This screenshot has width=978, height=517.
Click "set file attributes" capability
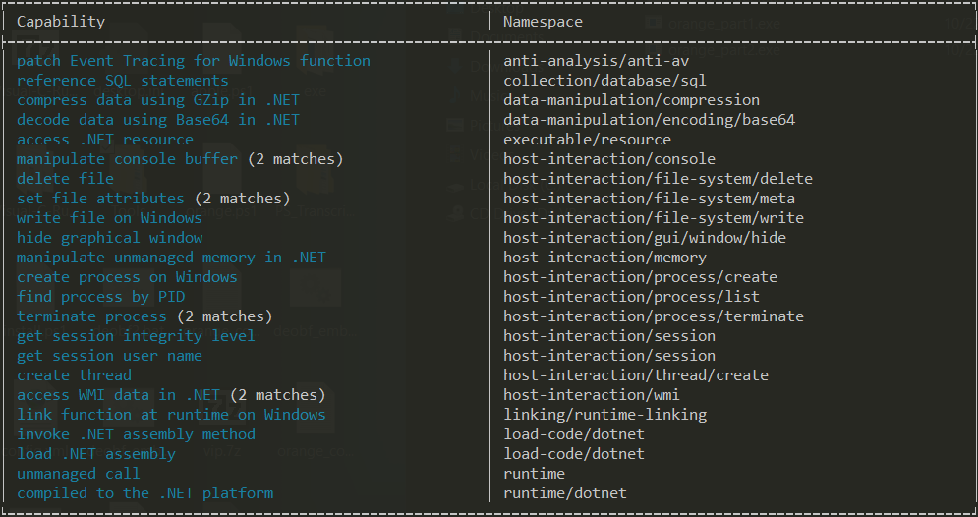pos(100,199)
